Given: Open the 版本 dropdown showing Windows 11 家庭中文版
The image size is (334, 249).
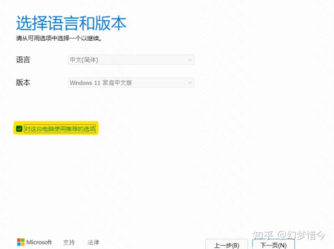Looking at the screenshot, I should click(131, 82).
